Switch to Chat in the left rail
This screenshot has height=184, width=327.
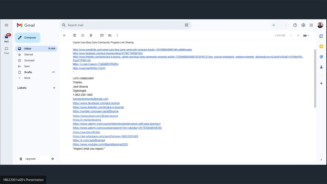tap(6, 50)
